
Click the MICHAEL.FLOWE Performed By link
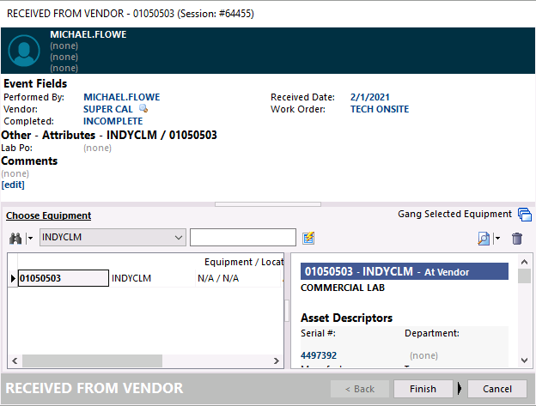click(x=121, y=97)
